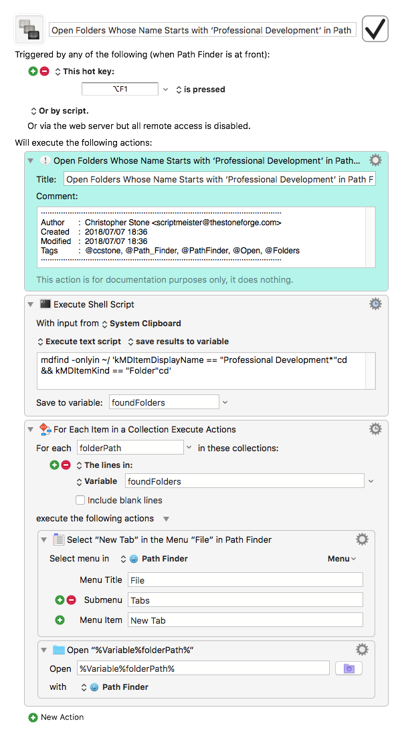Image resolution: width=402 pixels, height=736 pixels.
Task: Remove the hot key trigger with red minus
Action: coord(44,72)
